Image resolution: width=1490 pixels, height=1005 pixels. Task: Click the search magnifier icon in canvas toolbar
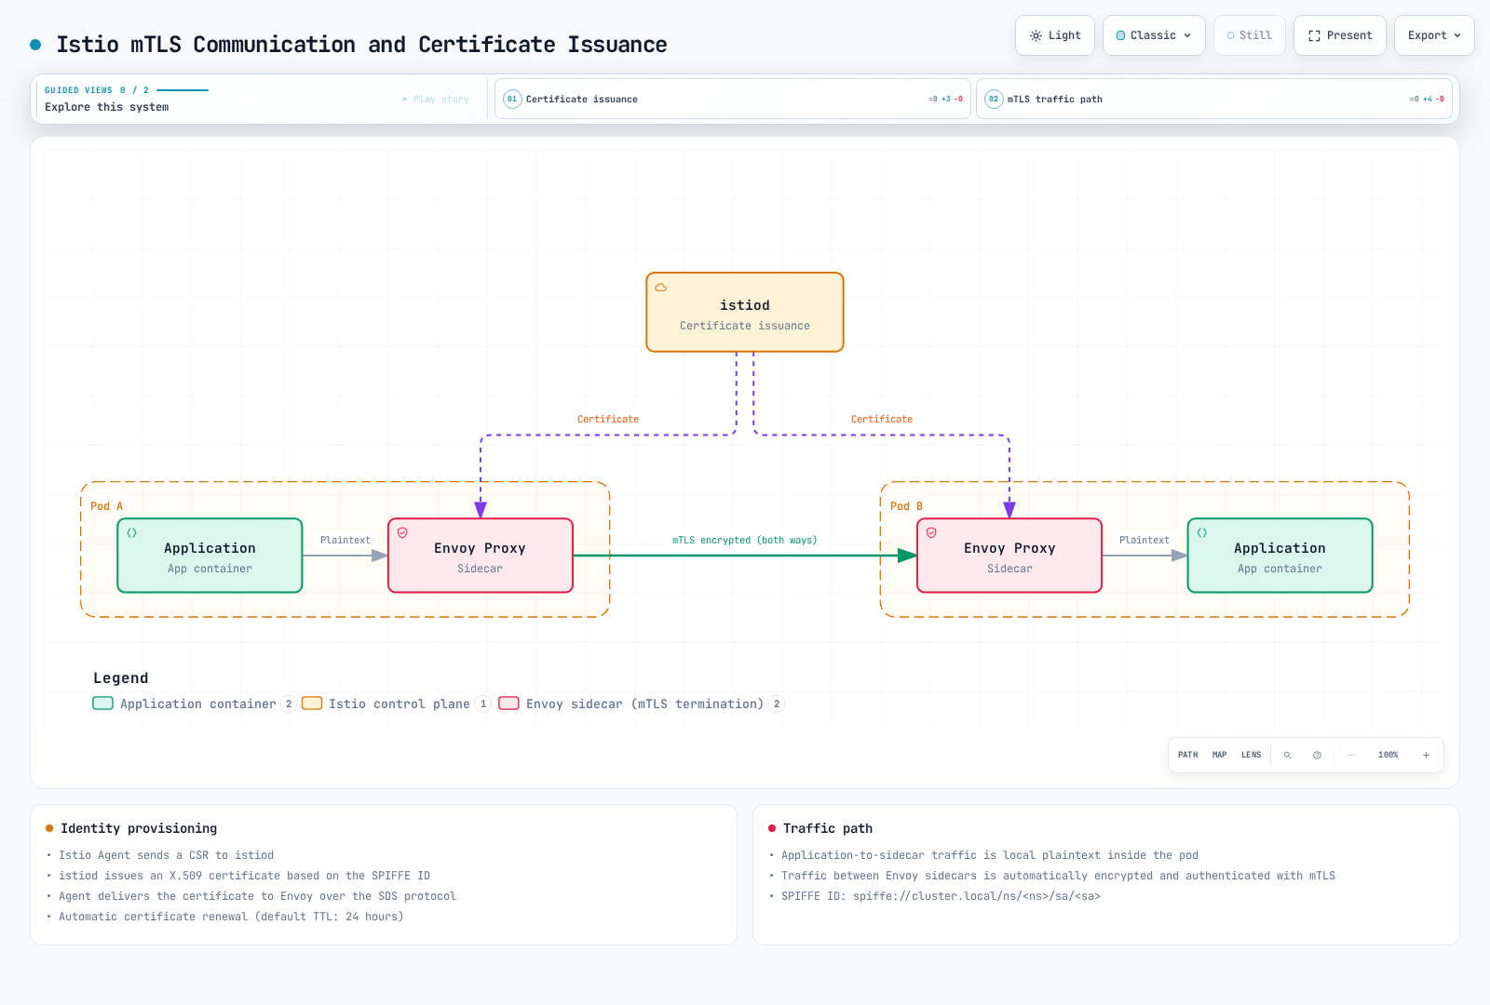tap(1287, 755)
